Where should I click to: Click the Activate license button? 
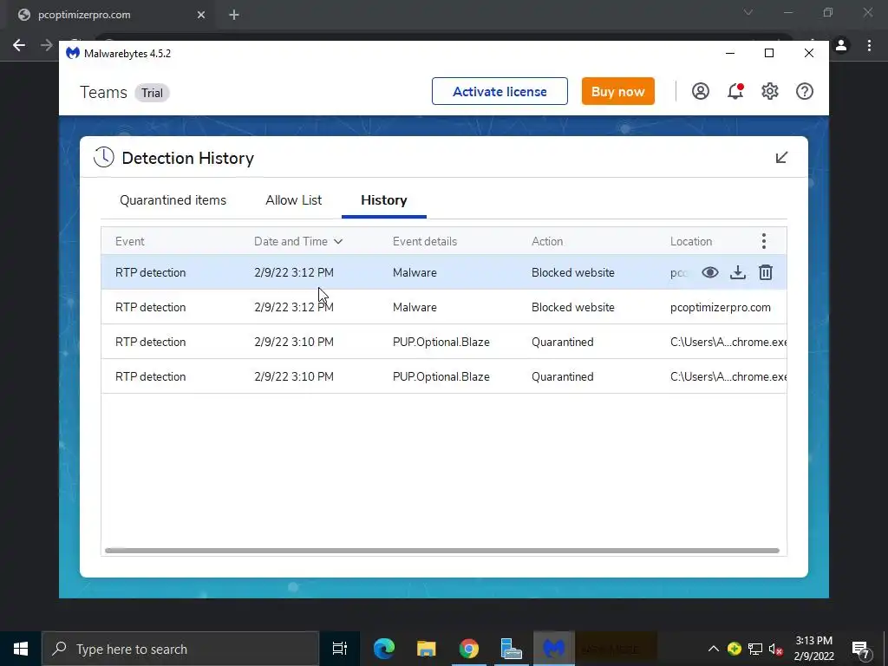[x=499, y=91]
